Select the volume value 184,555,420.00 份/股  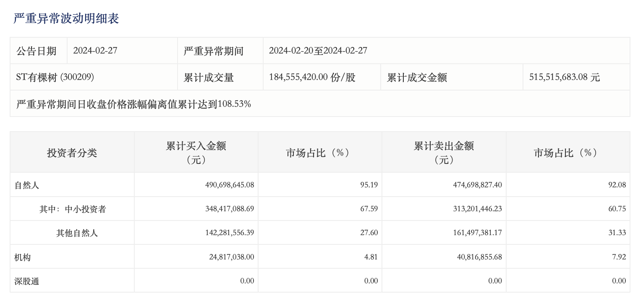(x=312, y=77)
